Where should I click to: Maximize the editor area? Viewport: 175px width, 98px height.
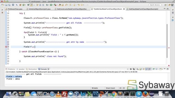168,9
